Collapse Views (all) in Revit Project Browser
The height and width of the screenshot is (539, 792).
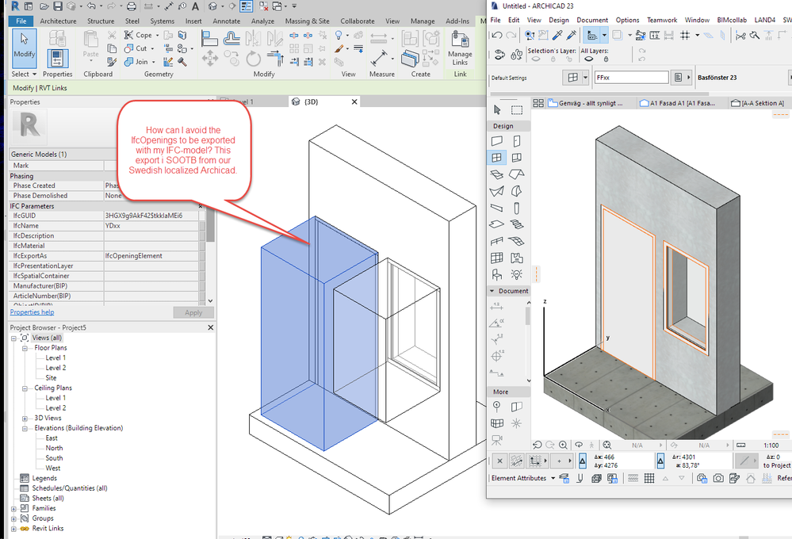[13, 338]
